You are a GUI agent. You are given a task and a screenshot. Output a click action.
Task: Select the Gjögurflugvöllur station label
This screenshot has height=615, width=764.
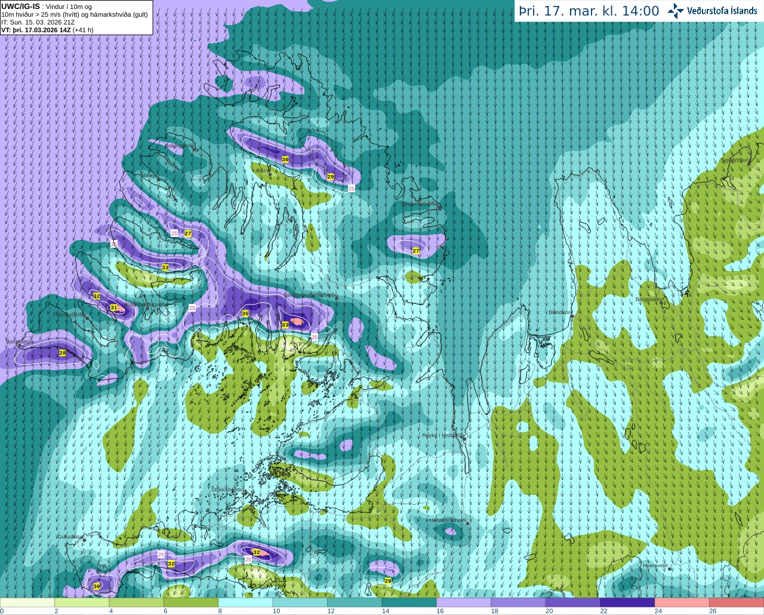coord(421,204)
